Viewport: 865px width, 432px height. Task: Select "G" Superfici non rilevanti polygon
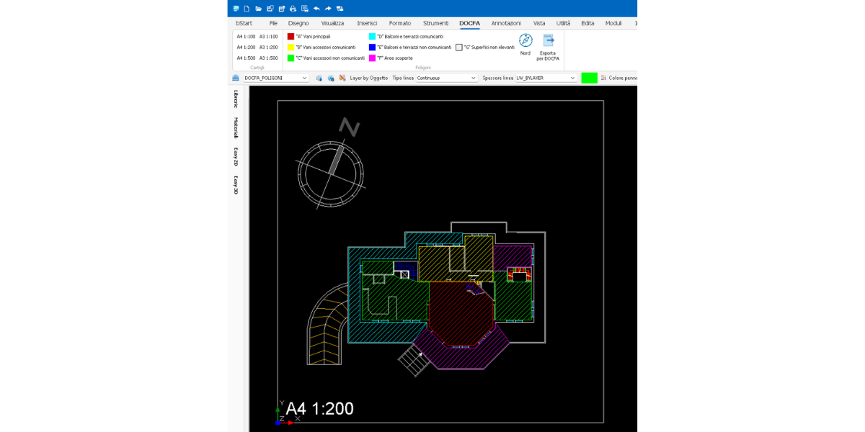(x=485, y=47)
